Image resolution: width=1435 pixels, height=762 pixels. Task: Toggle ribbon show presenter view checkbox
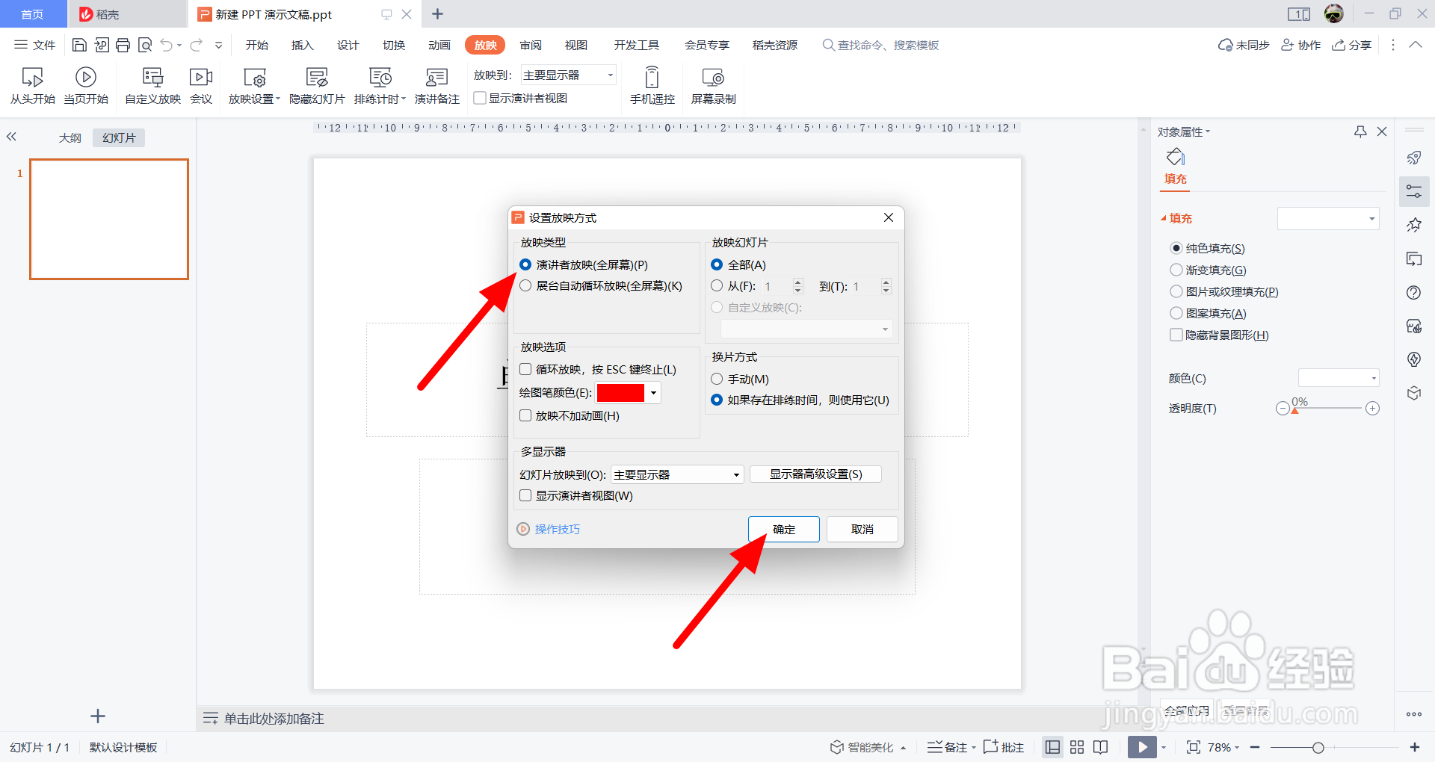480,98
